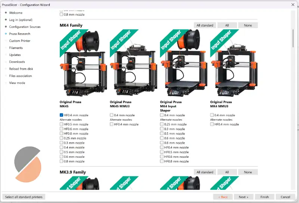Click None button for MK4 Family

pos(248,25)
